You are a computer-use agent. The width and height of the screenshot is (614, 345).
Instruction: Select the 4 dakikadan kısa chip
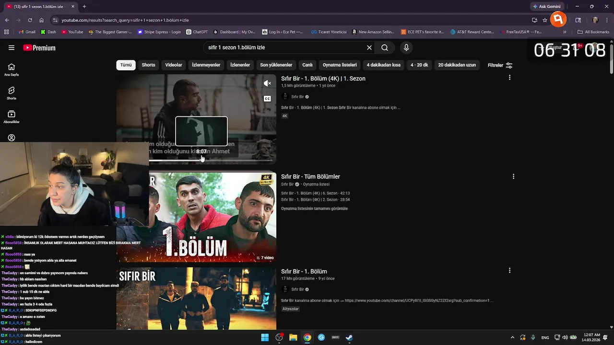click(383, 65)
